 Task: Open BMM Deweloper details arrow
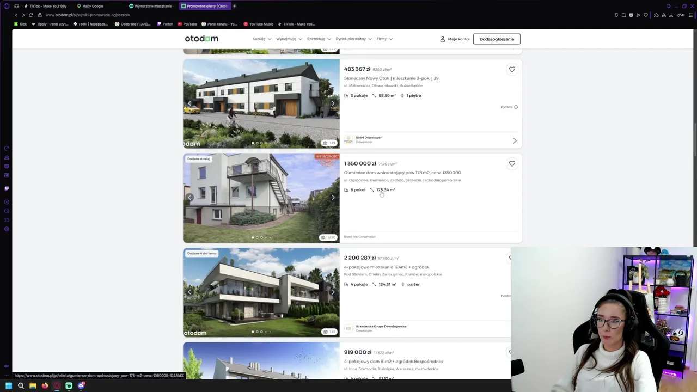pos(515,141)
